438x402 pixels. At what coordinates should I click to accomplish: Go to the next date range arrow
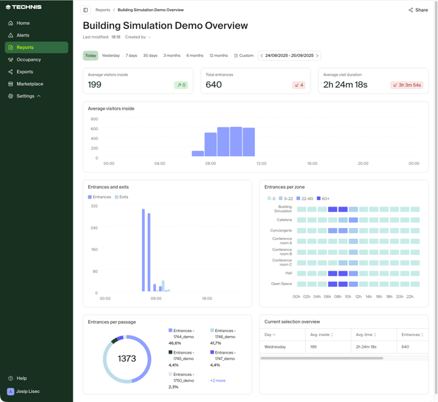coord(318,56)
